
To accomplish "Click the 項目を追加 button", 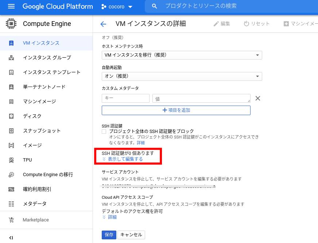I will tap(176, 110).
